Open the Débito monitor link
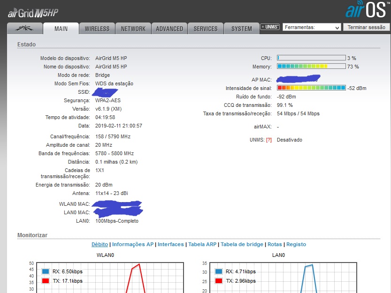This screenshot has height=293, width=391. point(100,244)
